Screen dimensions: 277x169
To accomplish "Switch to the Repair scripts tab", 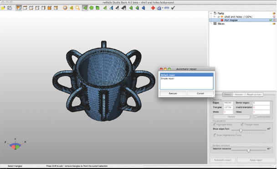I will click(x=254, y=94).
